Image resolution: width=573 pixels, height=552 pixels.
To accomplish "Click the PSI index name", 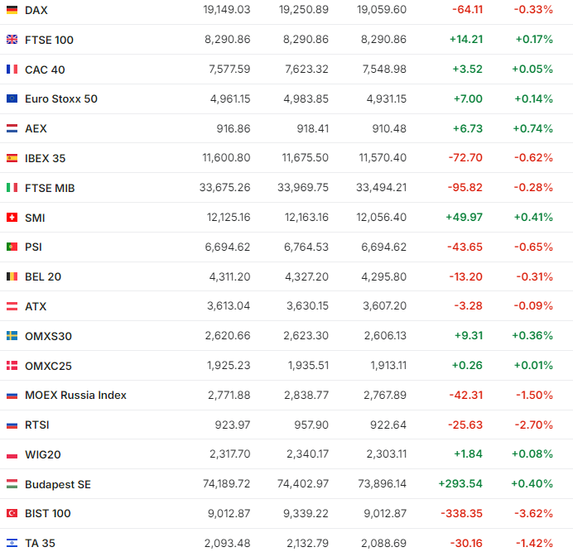I will pyautogui.click(x=34, y=247).
